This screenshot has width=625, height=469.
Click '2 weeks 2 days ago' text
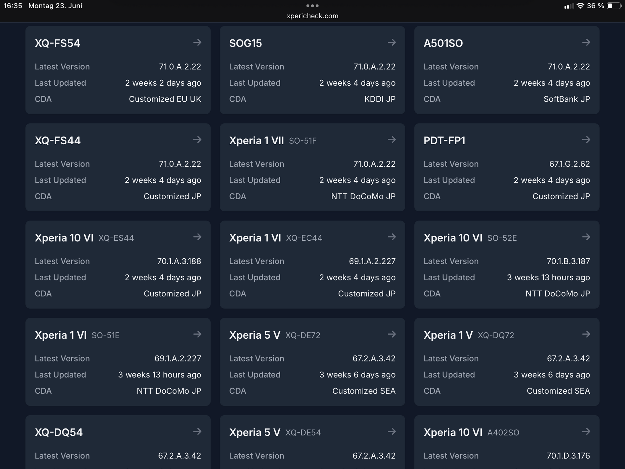coord(163,83)
